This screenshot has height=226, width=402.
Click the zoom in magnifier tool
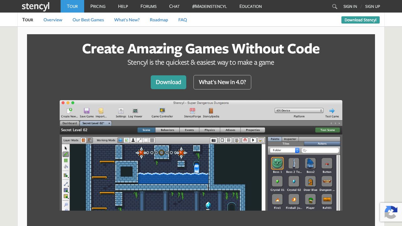(x=66, y=205)
